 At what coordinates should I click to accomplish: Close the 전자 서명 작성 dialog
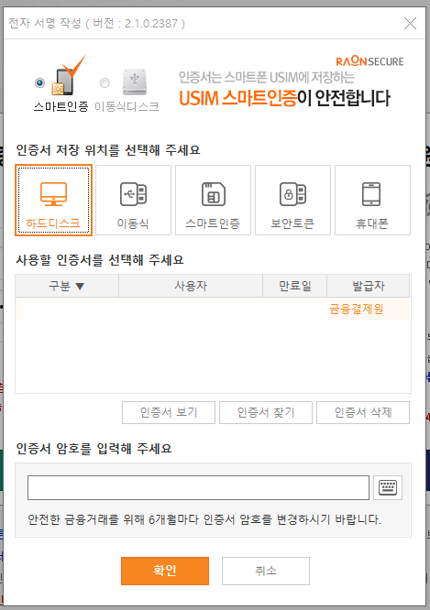410,23
